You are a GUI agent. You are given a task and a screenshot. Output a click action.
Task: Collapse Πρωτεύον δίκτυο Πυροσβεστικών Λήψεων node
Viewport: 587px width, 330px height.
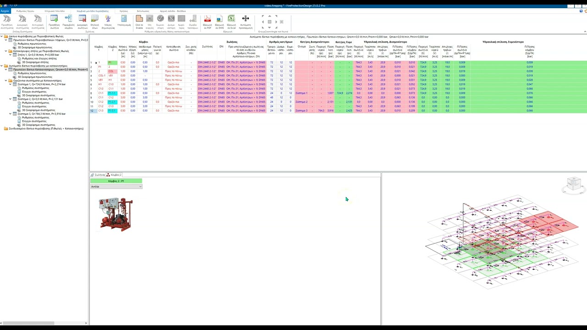pyautogui.click(x=6, y=40)
